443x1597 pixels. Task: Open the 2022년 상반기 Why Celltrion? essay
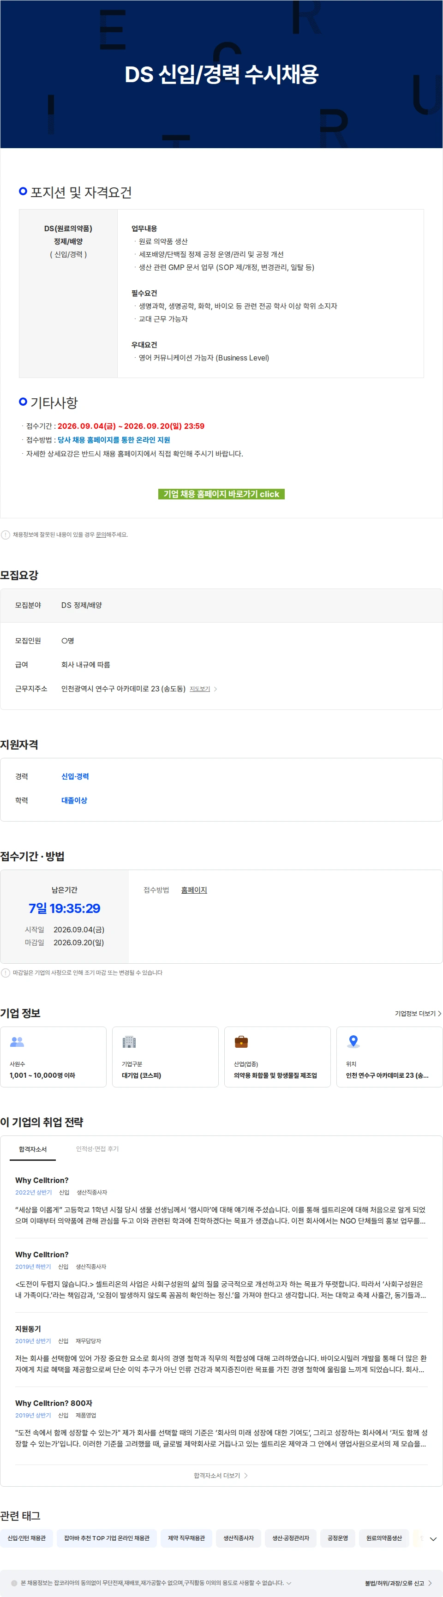[x=221, y=1200]
